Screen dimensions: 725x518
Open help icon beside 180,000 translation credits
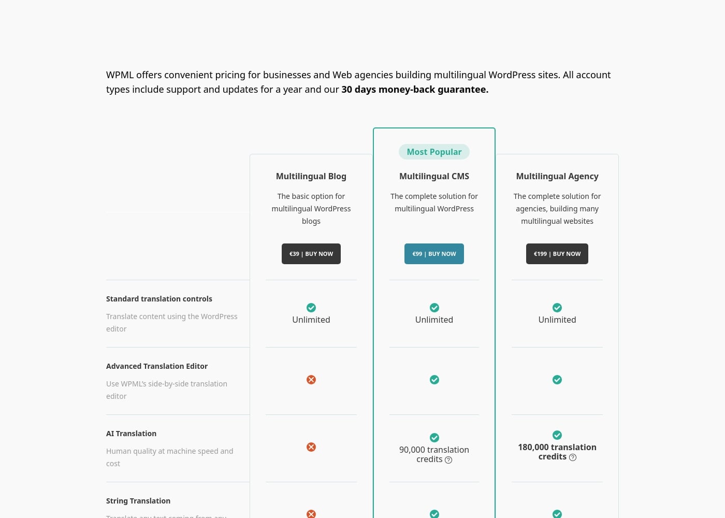[573, 457]
